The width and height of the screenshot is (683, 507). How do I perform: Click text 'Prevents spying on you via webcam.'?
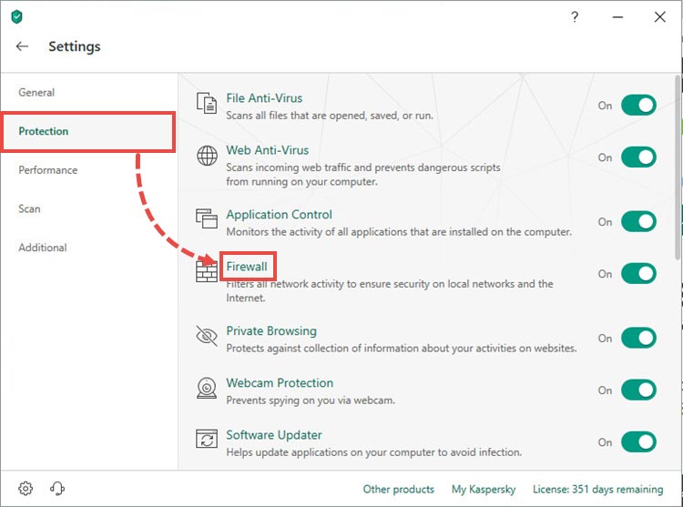311,401
